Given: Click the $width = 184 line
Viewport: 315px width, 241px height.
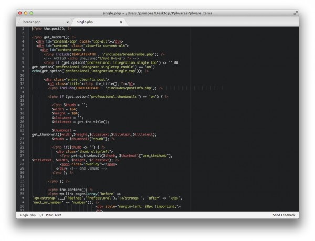Looking at the screenshot, I should 64,109.
